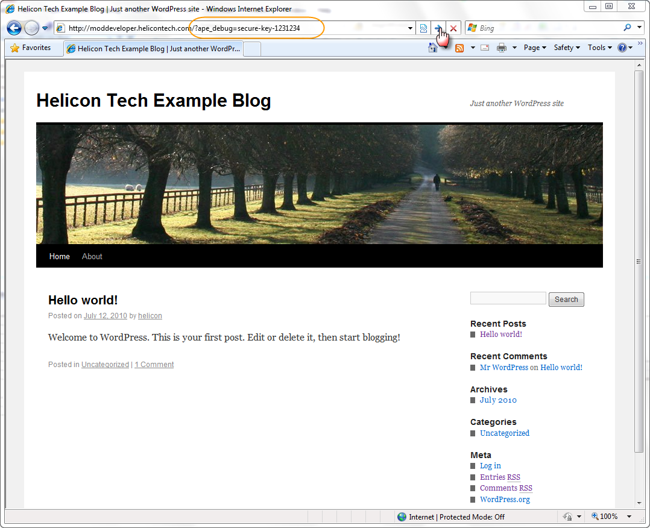Expand the Feeds dropdown arrow
The width and height of the screenshot is (650, 528).
473,48
